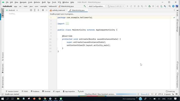Open the Problems tool window

click(35, 91)
